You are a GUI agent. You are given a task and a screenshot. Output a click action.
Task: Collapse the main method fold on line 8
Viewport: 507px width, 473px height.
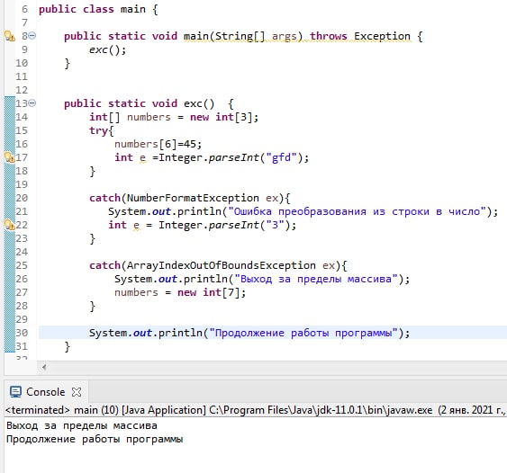point(32,36)
